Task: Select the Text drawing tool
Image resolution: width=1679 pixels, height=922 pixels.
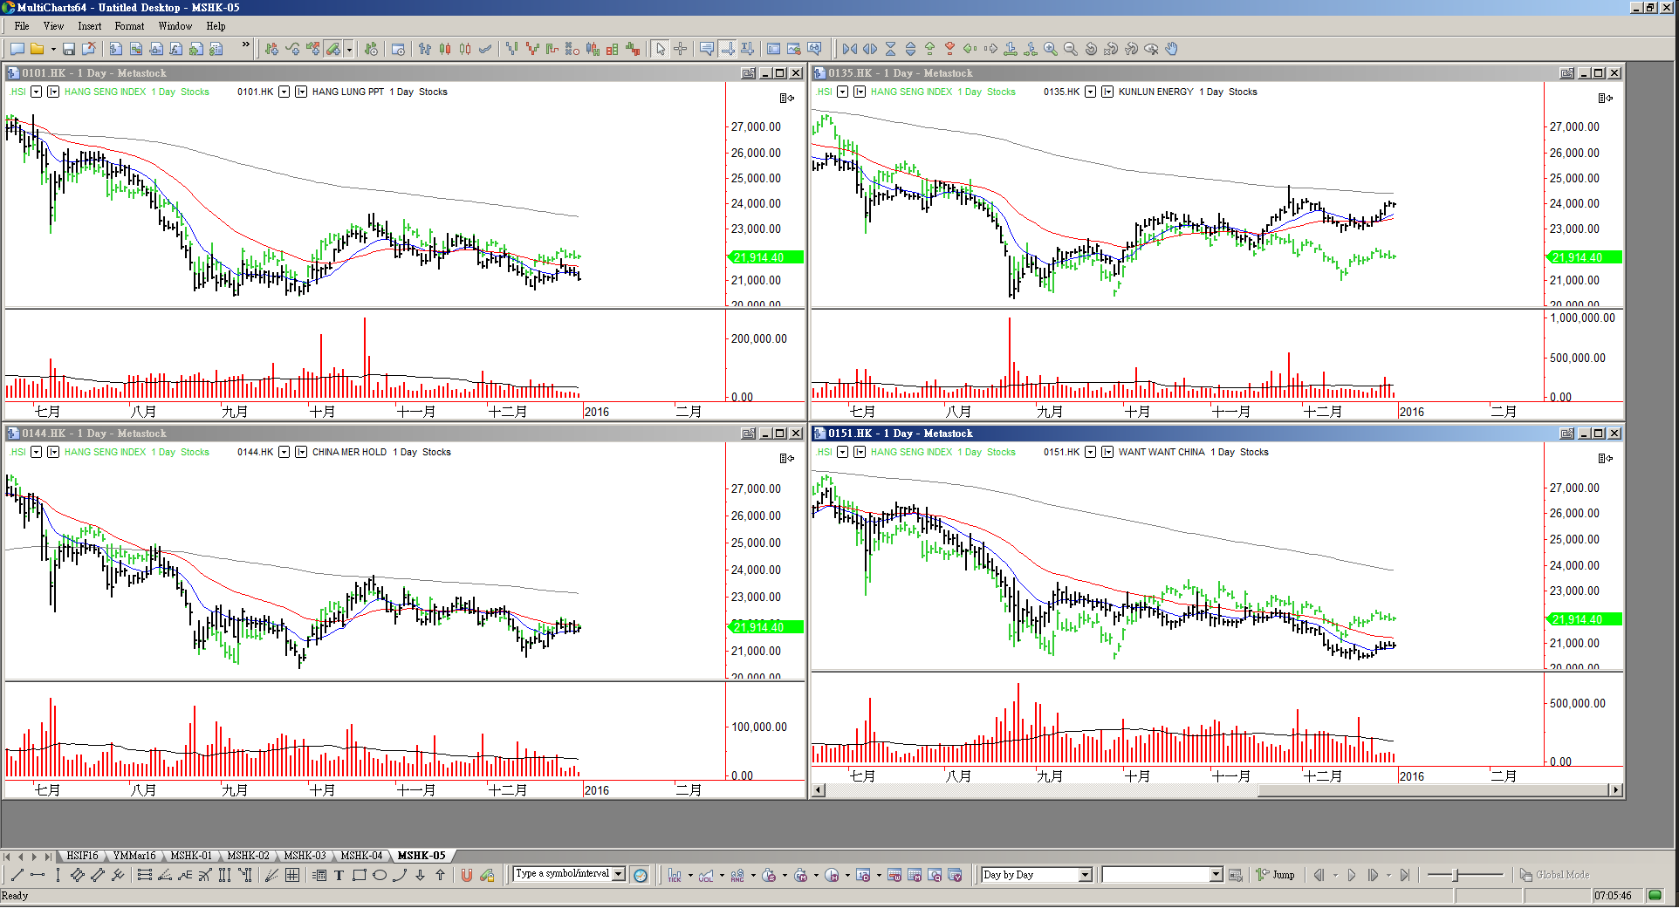Action: (339, 875)
